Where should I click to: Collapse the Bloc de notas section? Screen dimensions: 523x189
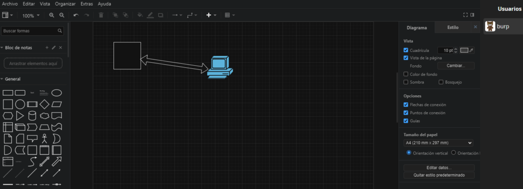[2, 48]
